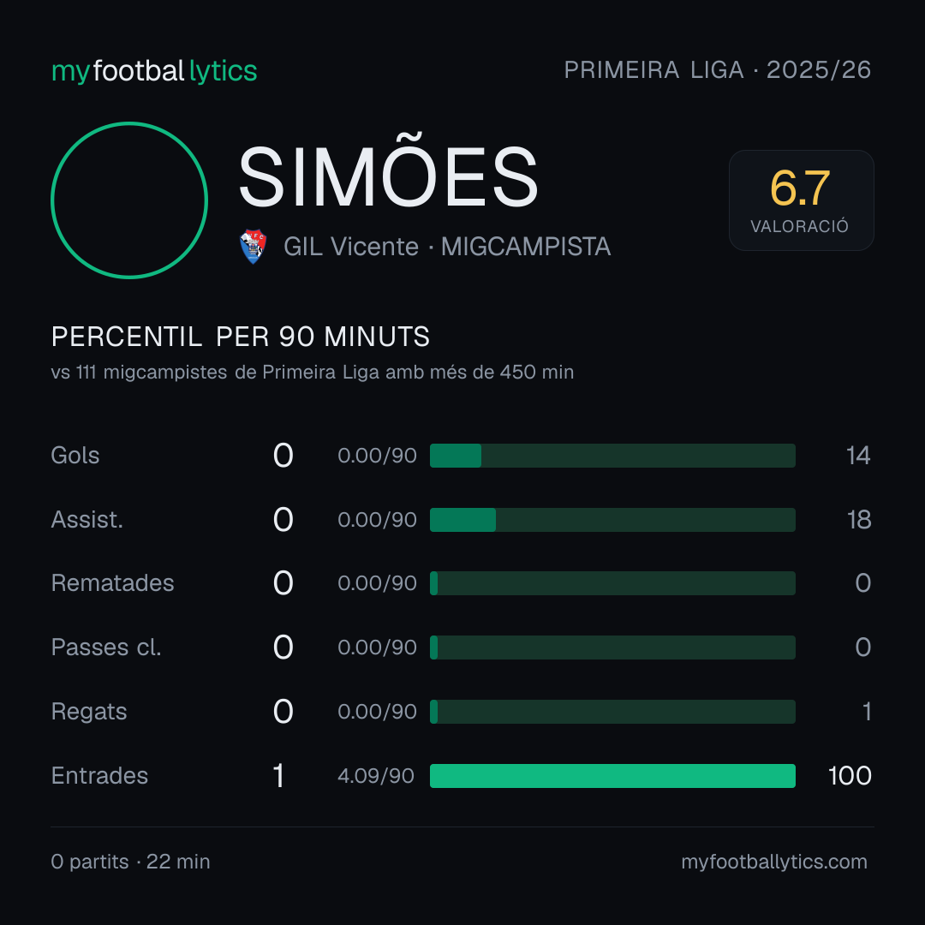The image size is (925, 925).
Task: Click the 6.7 Valoració rating badge
Action: click(801, 200)
